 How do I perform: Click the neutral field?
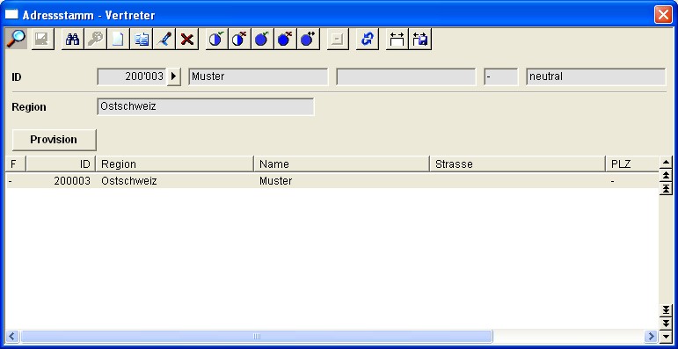pyautogui.click(x=596, y=77)
